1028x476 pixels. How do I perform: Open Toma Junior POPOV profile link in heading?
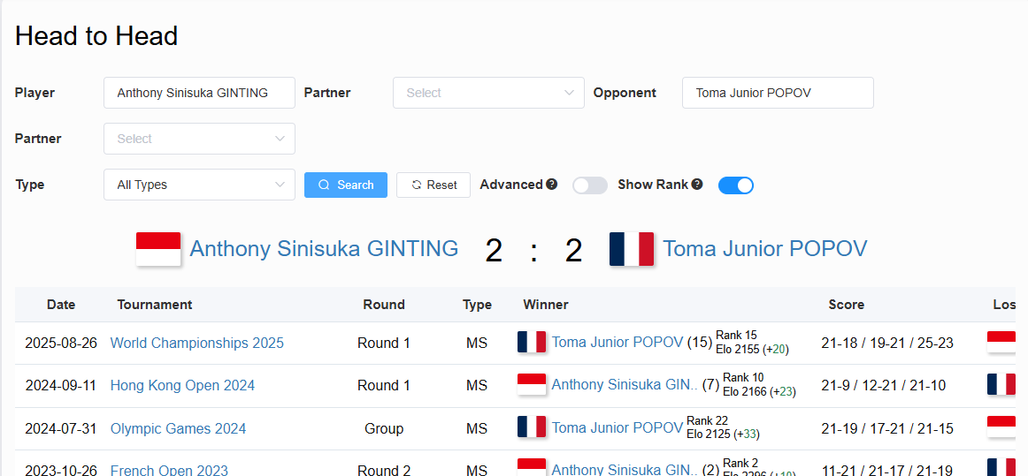coord(765,249)
